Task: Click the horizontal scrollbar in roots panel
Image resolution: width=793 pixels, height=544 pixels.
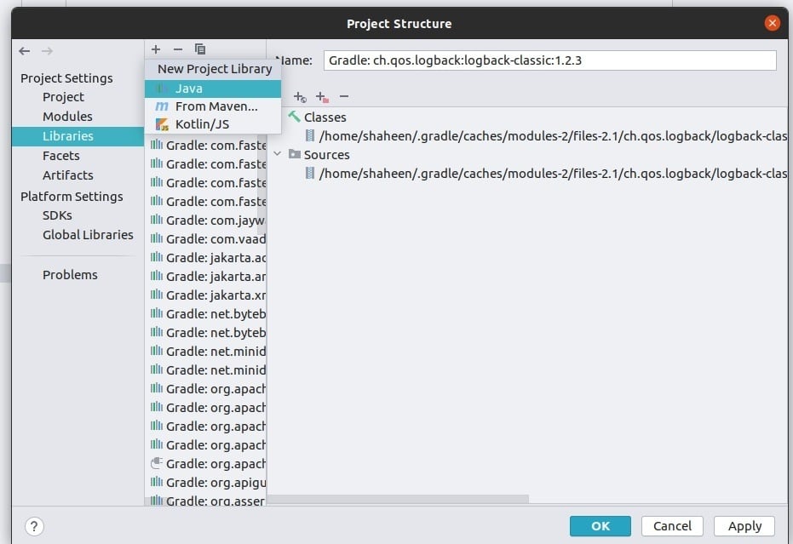Action: tap(398, 499)
